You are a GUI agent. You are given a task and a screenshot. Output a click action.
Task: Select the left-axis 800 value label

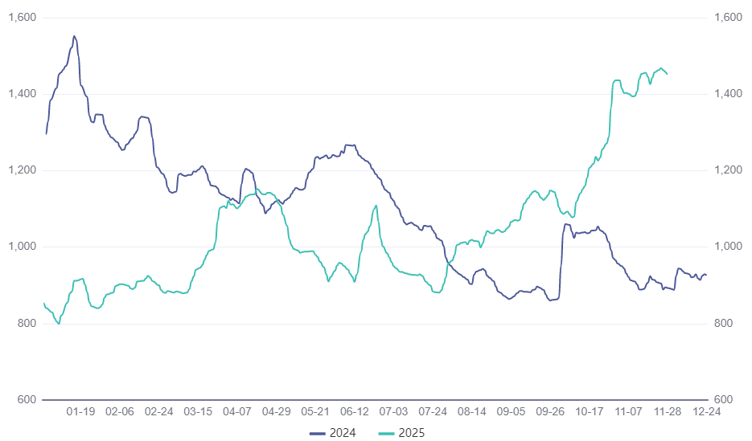pyautogui.click(x=27, y=324)
